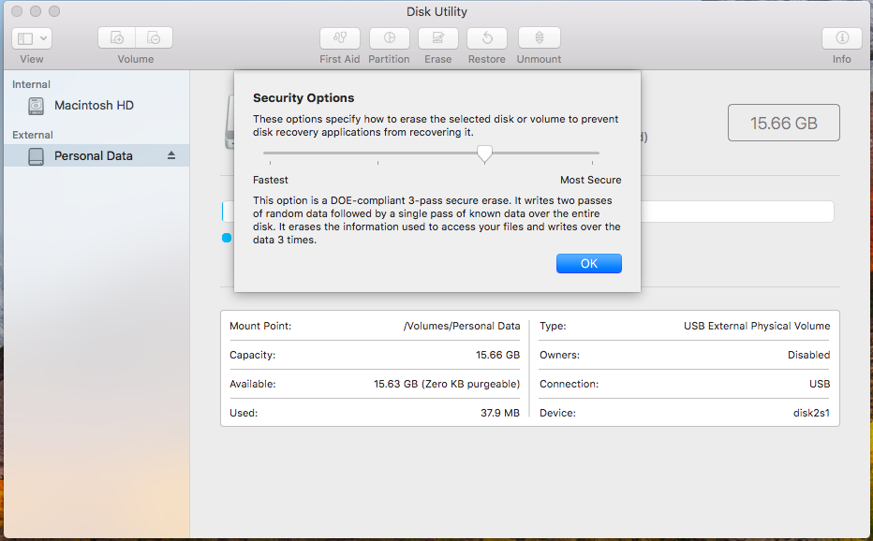
Task: Click the security level slider thumb
Action: point(485,154)
